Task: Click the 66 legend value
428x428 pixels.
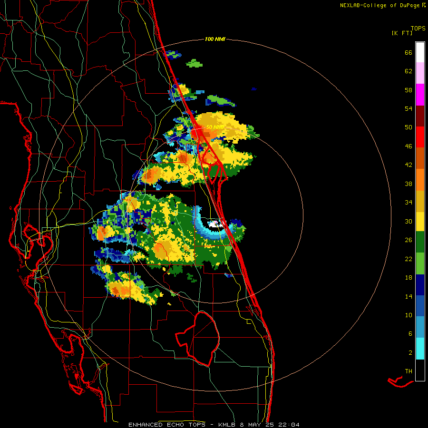Action: (x=409, y=53)
